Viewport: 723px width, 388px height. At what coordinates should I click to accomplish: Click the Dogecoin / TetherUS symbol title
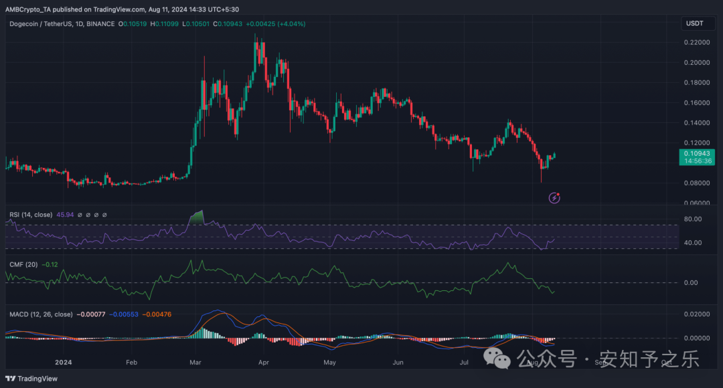coord(62,24)
